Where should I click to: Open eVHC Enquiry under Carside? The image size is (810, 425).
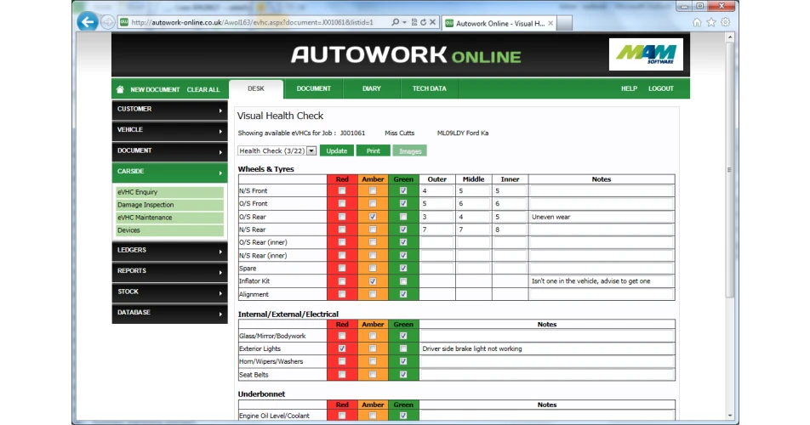[x=170, y=192]
